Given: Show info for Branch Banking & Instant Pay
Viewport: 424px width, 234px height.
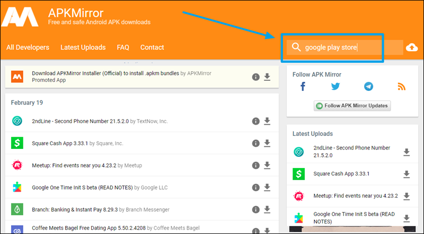Looking at the screenshot, I should 255,210.
